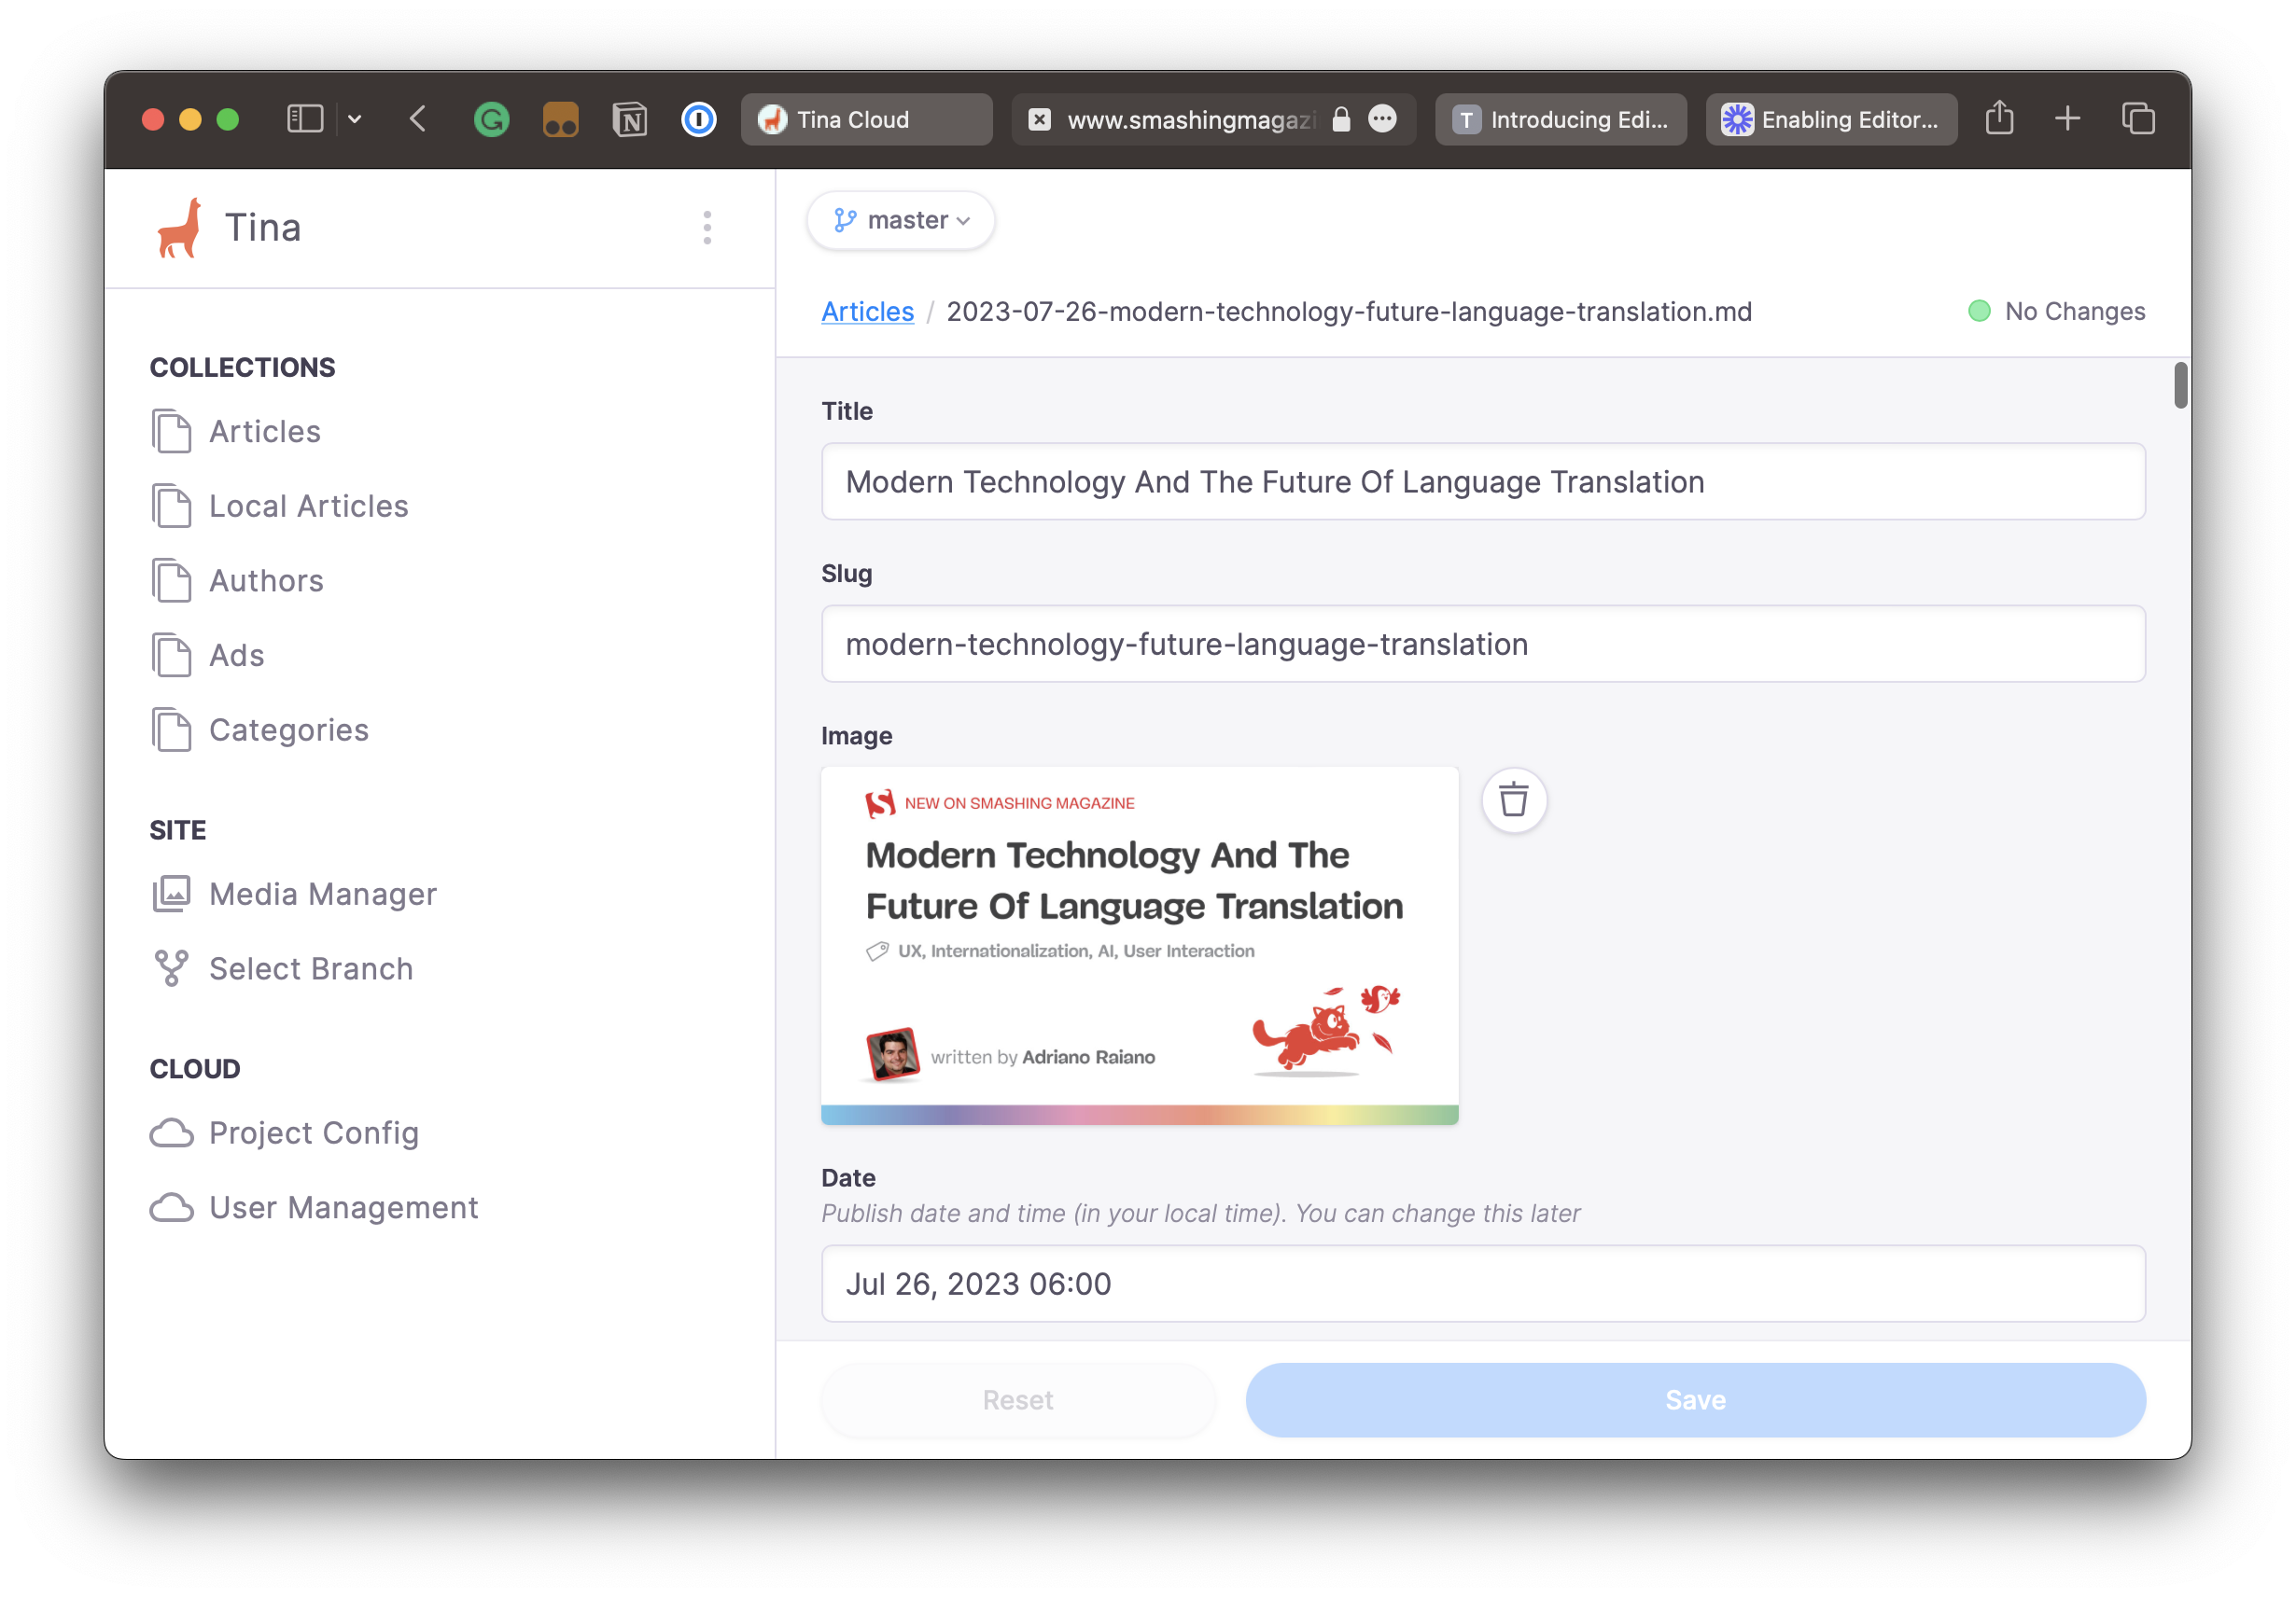Open the Ads collection
Viewport: 2296px width, 1597px height.
(236, 655)
